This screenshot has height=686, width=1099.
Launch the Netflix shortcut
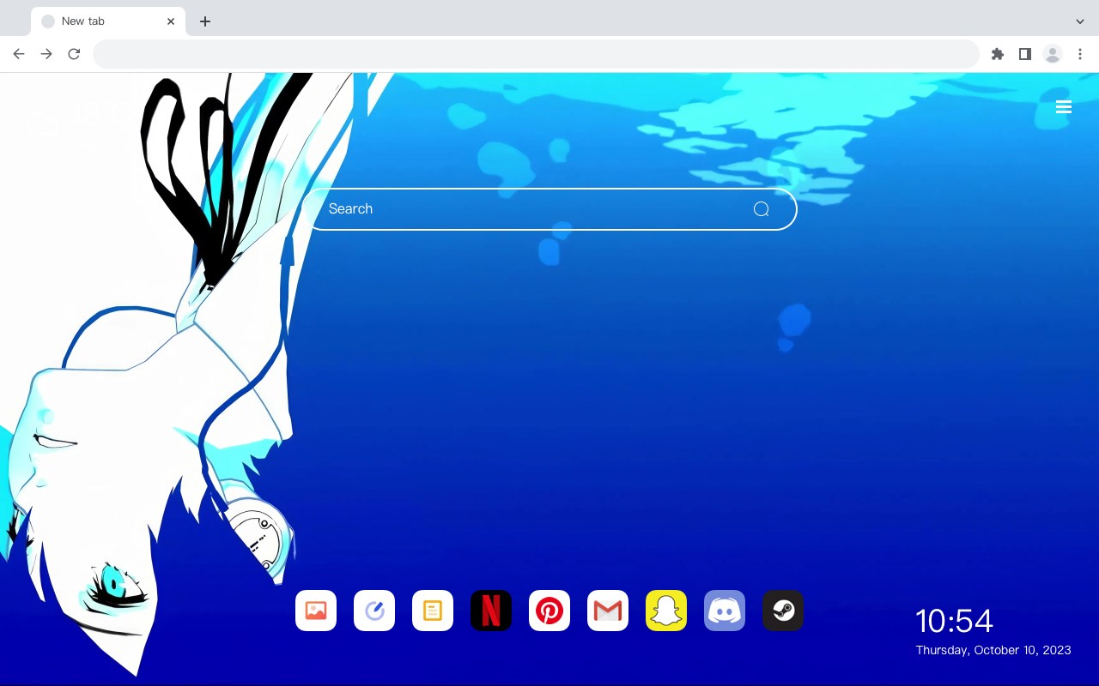[x=491, y=611]
